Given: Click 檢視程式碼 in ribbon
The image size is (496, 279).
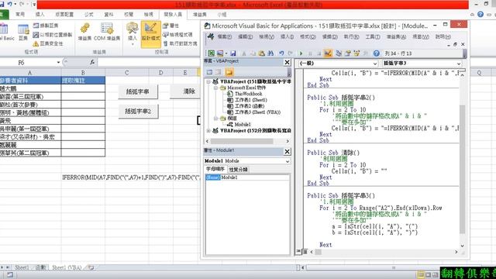Looking at the screenshot, I should coord(177,34).
